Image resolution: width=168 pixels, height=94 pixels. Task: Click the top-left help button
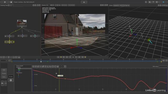pyautogui.click(x=5, y=2)
